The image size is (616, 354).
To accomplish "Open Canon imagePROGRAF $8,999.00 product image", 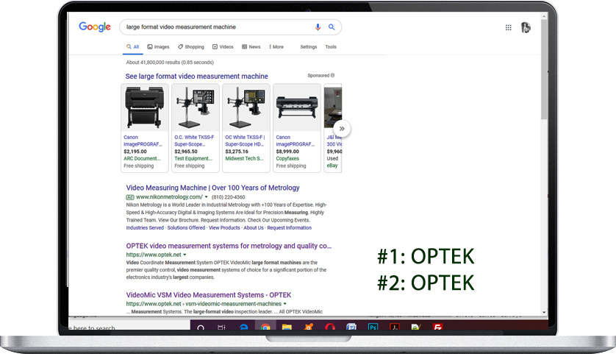I will click(x=297, y=107).
